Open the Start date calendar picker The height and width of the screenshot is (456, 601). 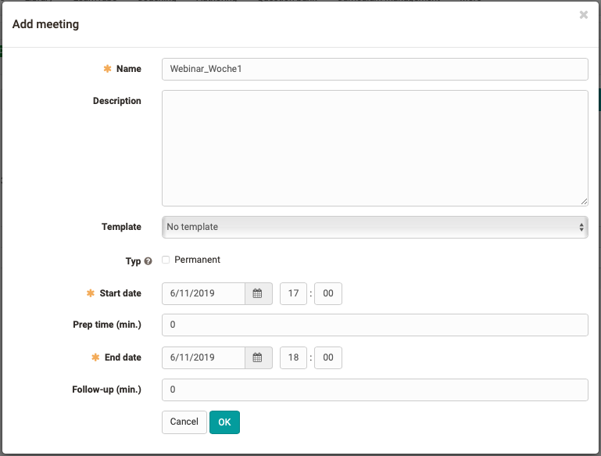tap(258, 294)
